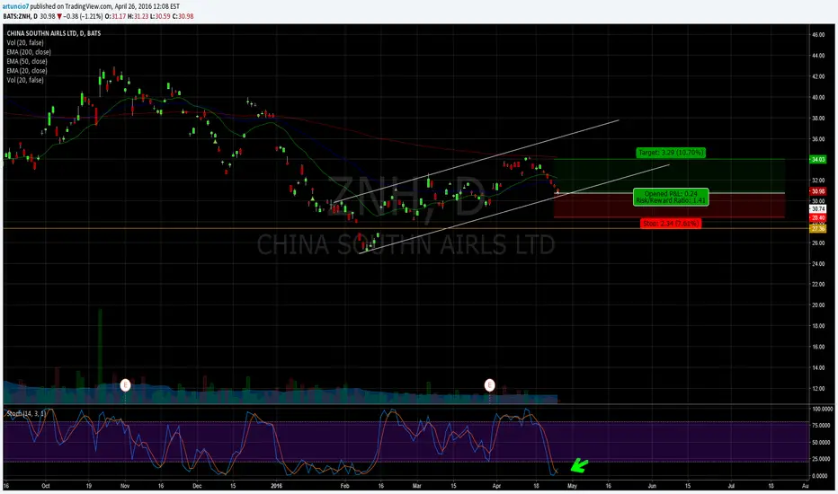The height and width of the screenshot is (494, 838).
Task: Click the Apr date axis label
Action: point(496,486)
